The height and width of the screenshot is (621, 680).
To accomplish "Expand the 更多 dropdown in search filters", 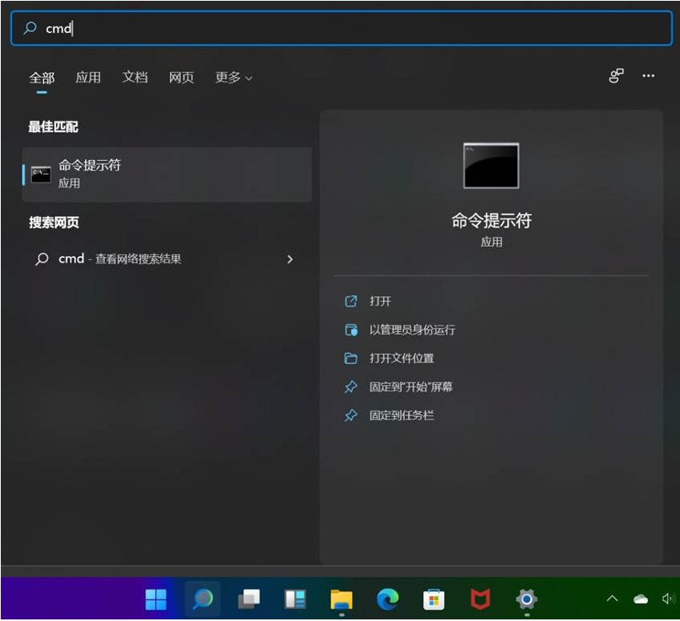I will pos(233,78).
